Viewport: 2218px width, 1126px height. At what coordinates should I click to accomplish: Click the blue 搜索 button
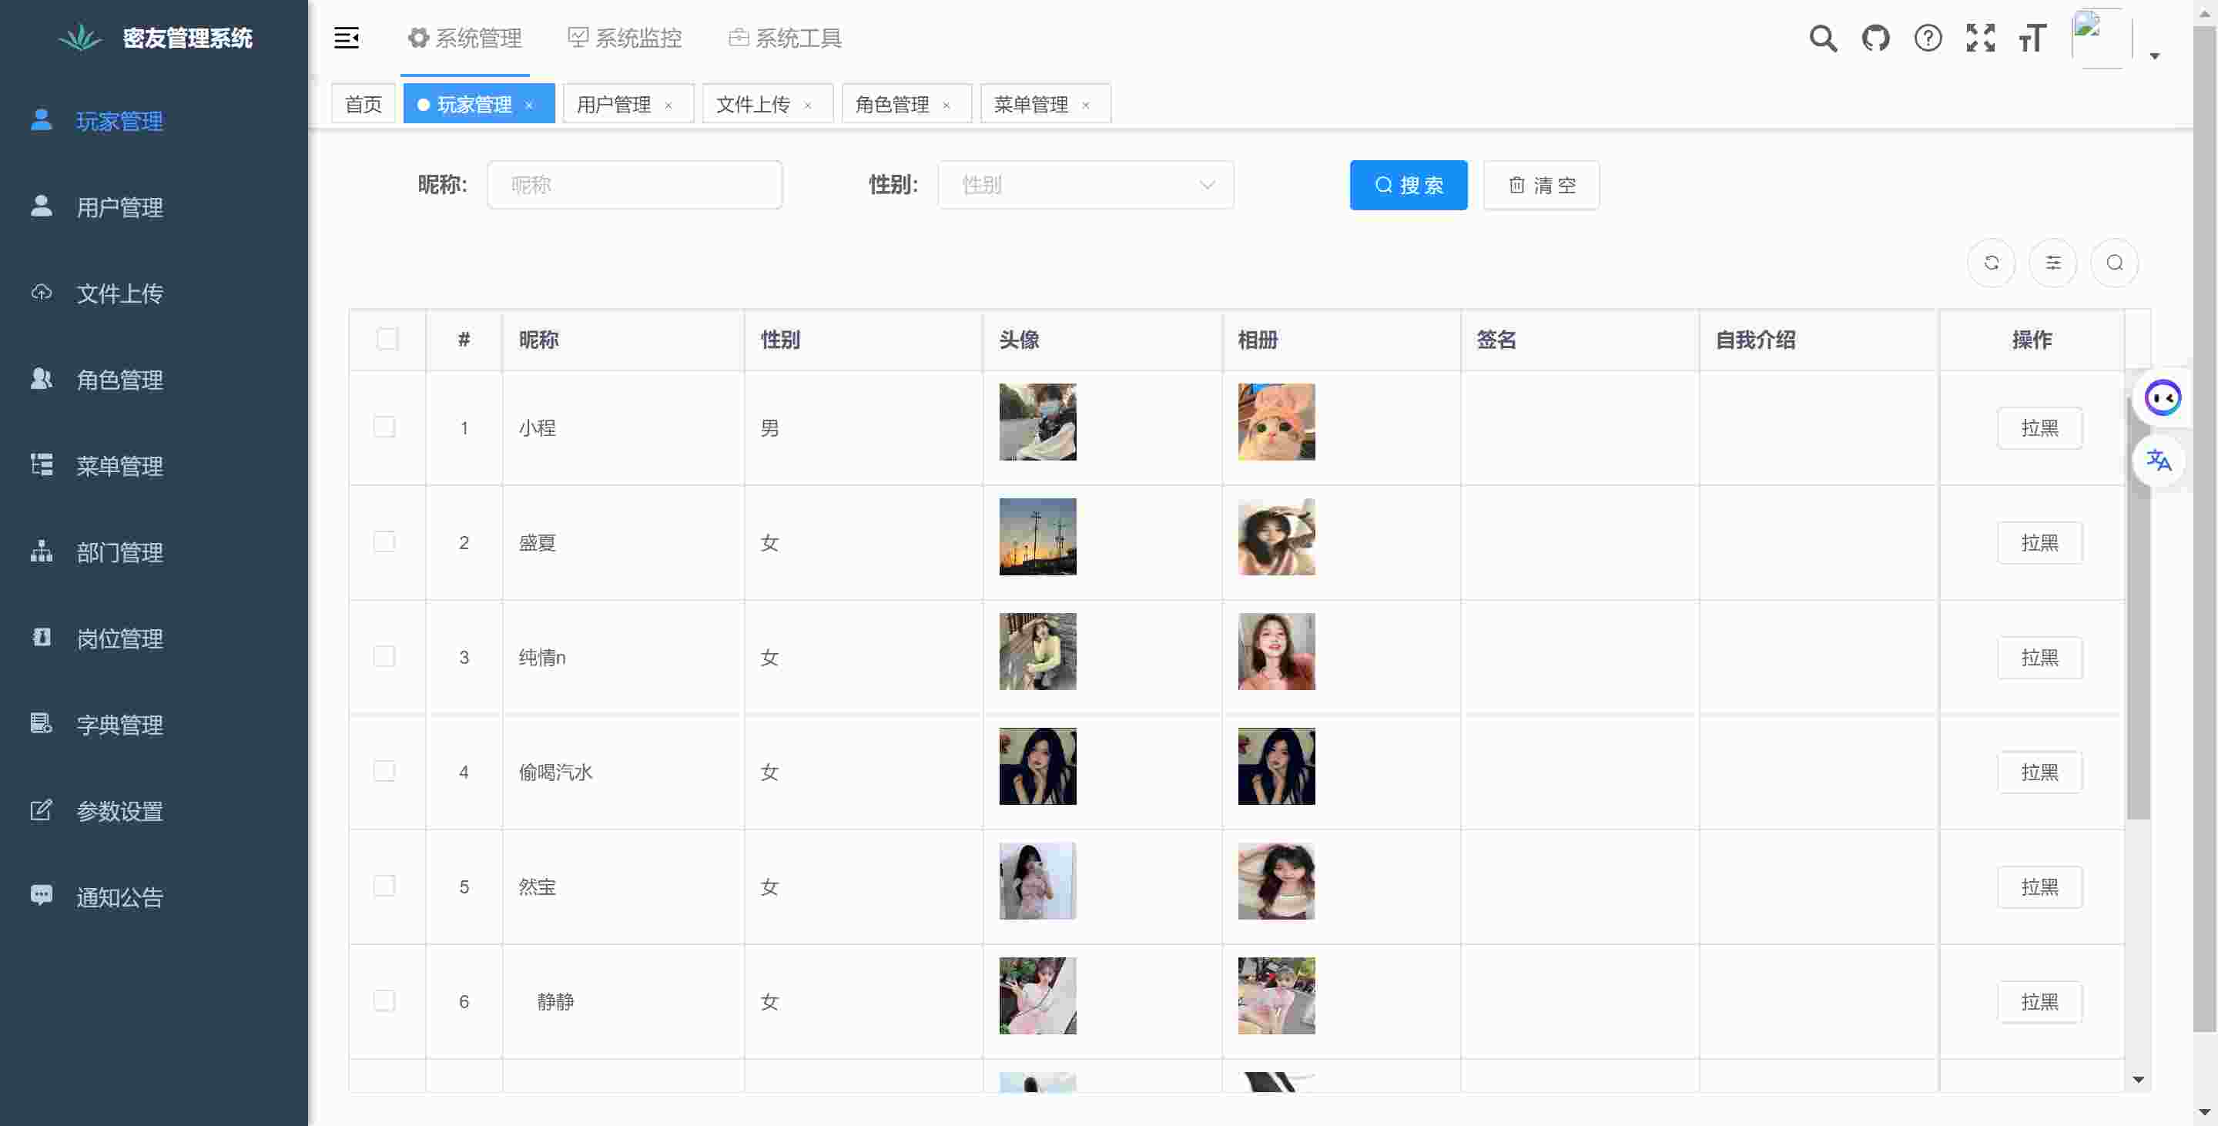pos(1408,185)
